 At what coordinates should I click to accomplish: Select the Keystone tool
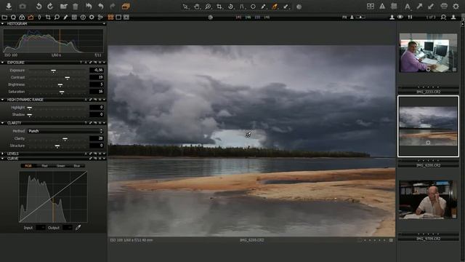point(242,7)
